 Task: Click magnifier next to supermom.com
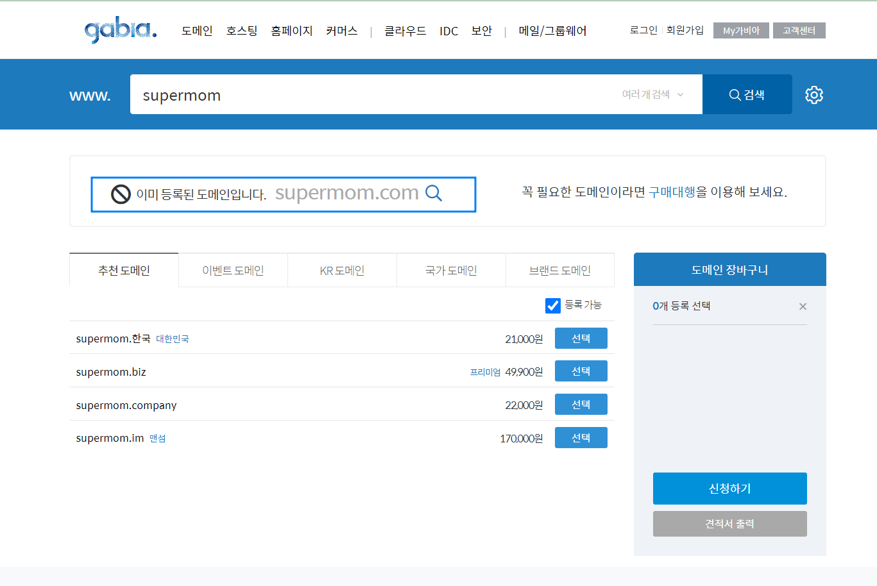click(x=434, y=193)
